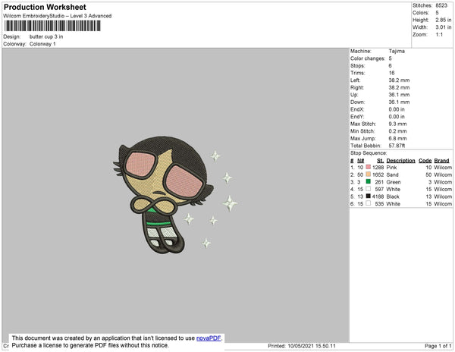Select the Stops value '6'
The width and height of the screenshot is (455, 352).
(x=391, y=65)
